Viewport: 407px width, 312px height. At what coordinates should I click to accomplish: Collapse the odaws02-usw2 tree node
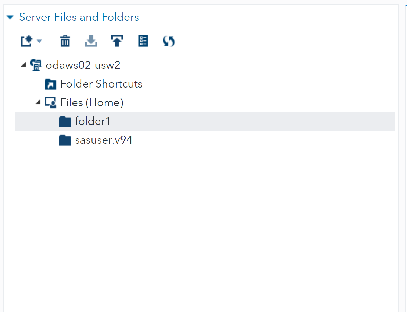point(23,65)
